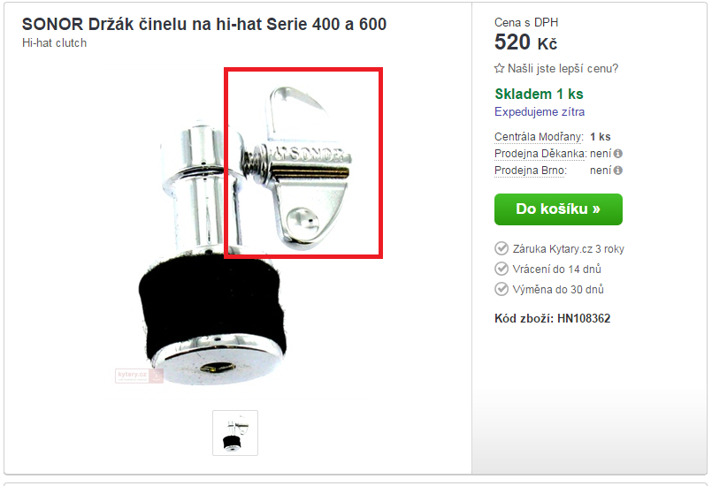Open Prodejna Brno store info
This screenshot has height=486, width=712.
[x=531, y=171]
